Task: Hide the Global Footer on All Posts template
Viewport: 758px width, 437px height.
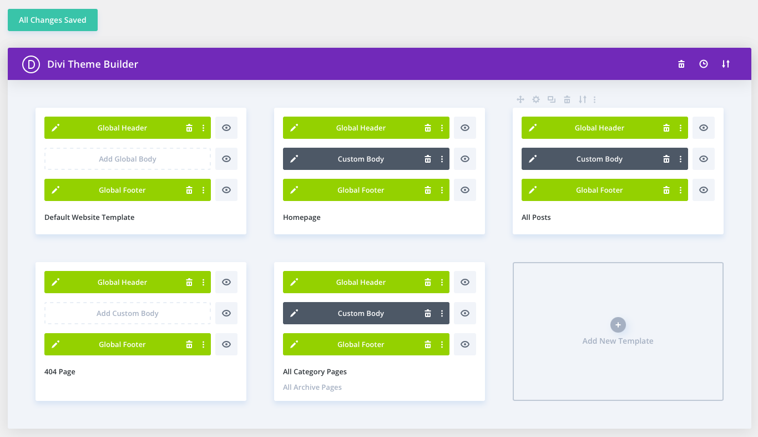Action: pyautogui.click(x=703, y=190)
